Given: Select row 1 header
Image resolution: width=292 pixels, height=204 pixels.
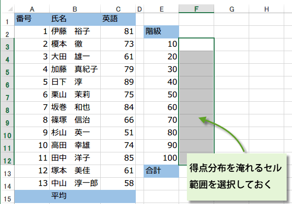Looking at the screenshot, I should (x=7, y=19).
